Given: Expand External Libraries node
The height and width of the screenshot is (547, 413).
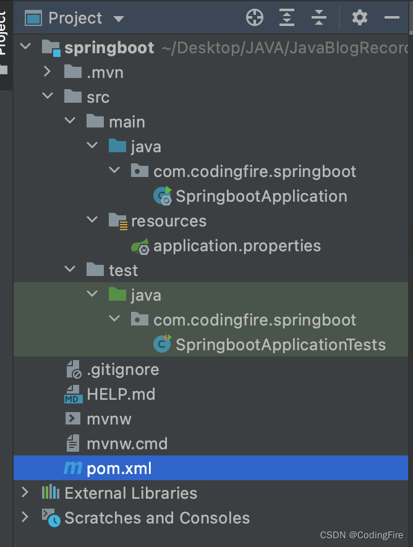Looking at the screenshot, I should pyautogui.click(x=25, y=493).
